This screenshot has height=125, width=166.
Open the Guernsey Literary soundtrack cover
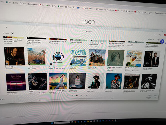tap(58, 81)
